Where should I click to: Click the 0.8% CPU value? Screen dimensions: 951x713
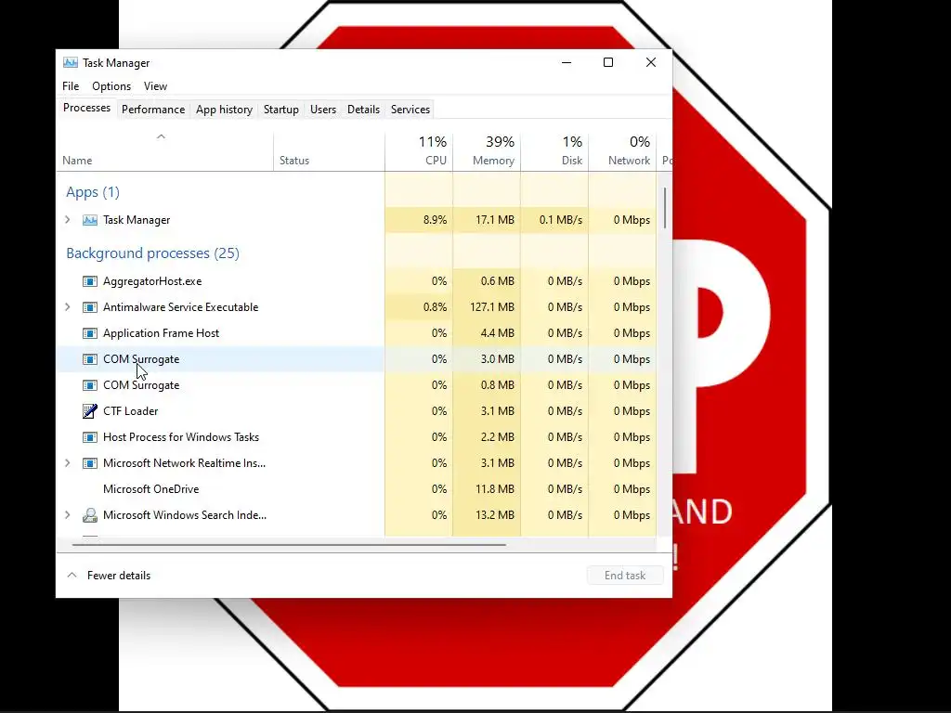[x=435, y=307]
